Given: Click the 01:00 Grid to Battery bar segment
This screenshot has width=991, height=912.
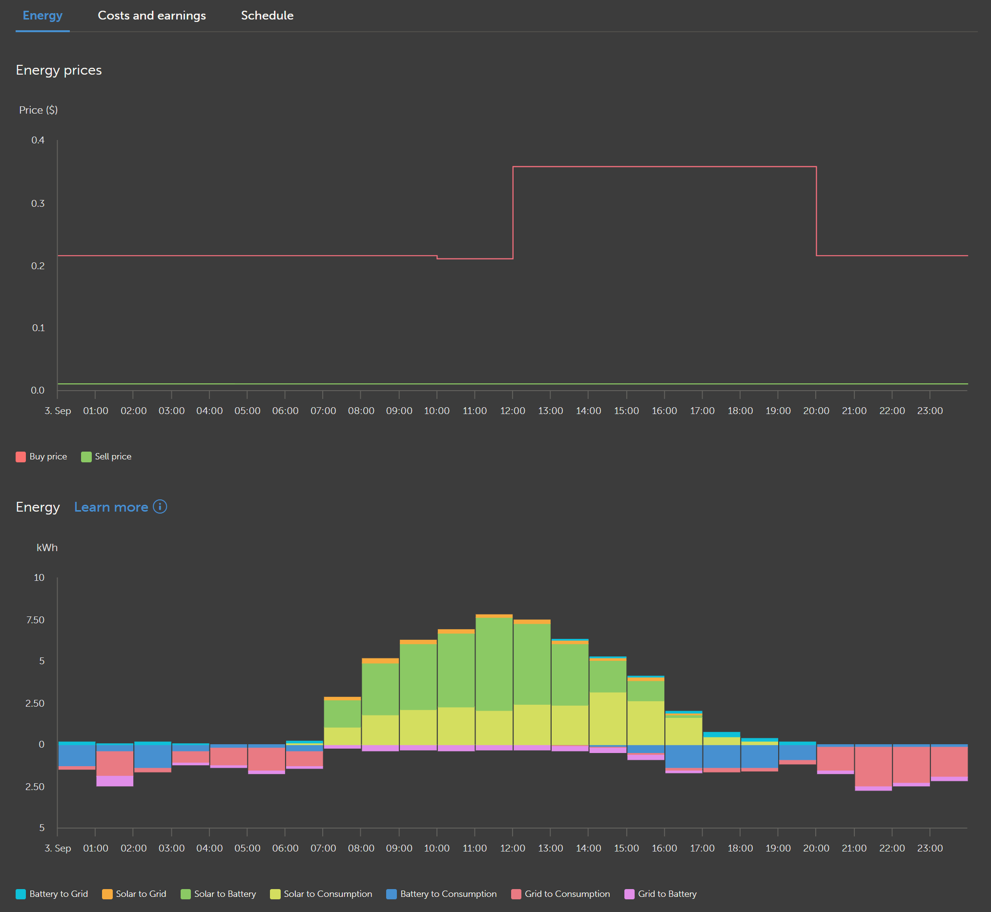Looking at the screenshot, I should tap(115, 781).
